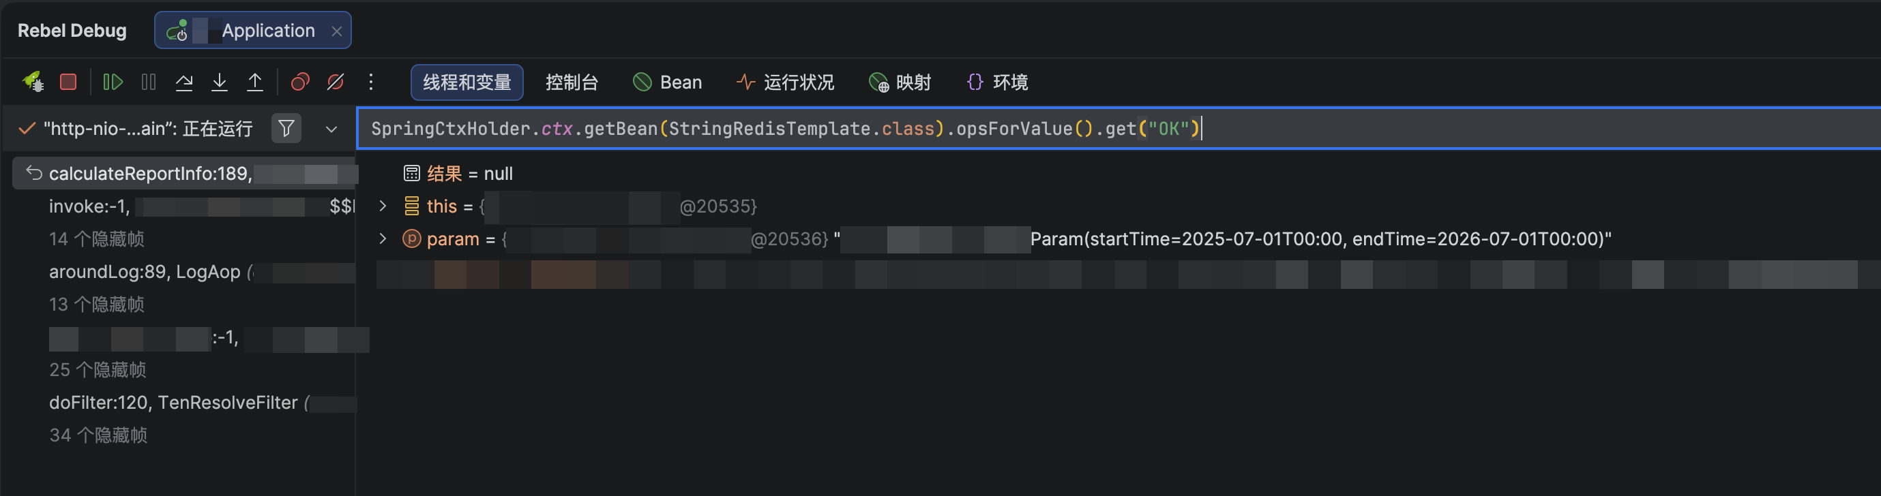
Task: Toggle Mute Breakpoints
Action: 335,82
